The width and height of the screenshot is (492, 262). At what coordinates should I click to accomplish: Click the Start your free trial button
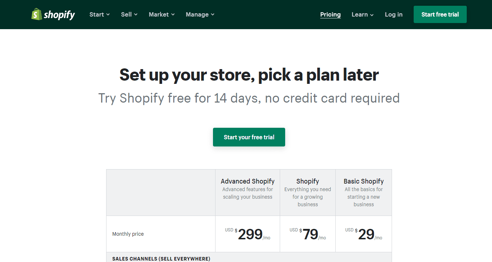coord(249,137)
